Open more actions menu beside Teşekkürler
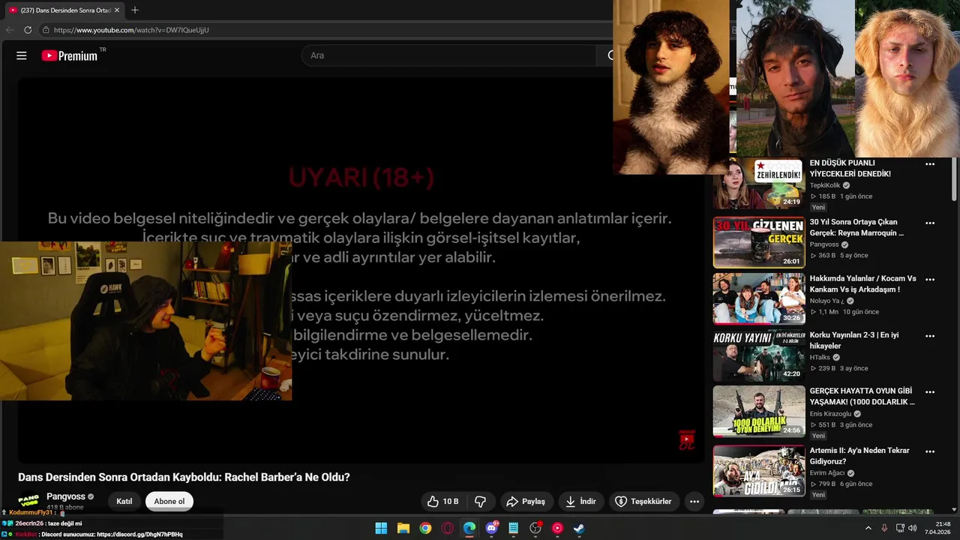This screenshot has width=960, height=540. (x=694, y=501)
